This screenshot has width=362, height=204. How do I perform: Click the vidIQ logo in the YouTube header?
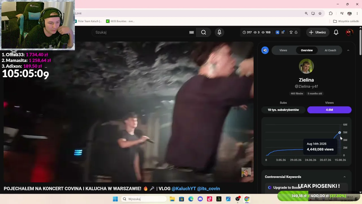(277, 32)
